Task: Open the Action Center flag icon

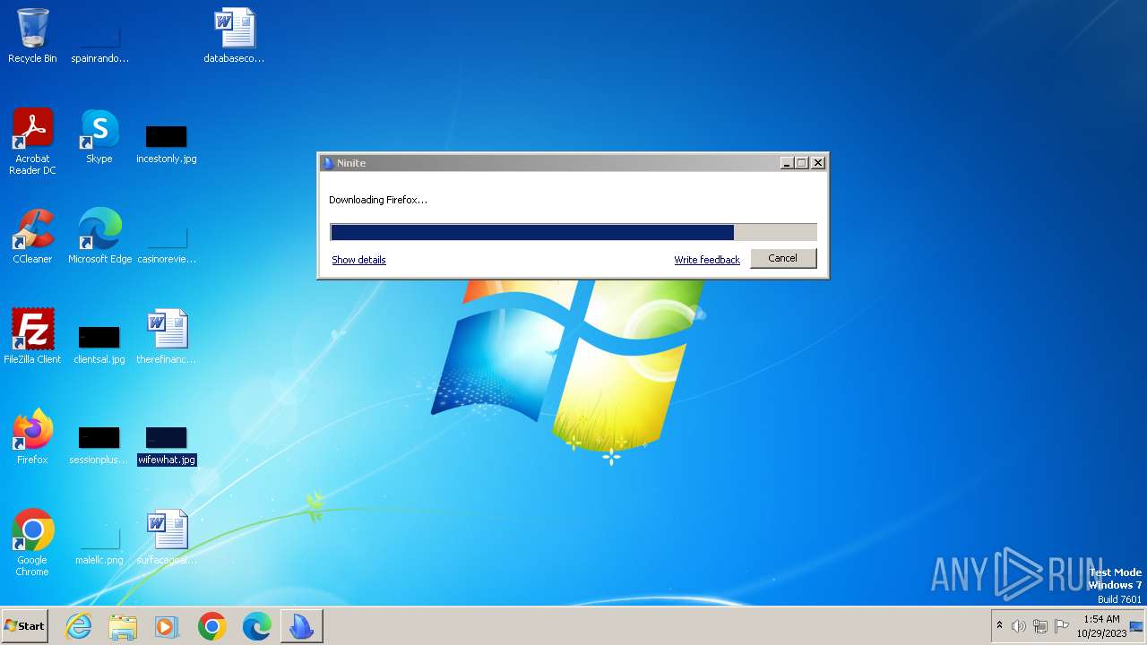Action: 1062,626
